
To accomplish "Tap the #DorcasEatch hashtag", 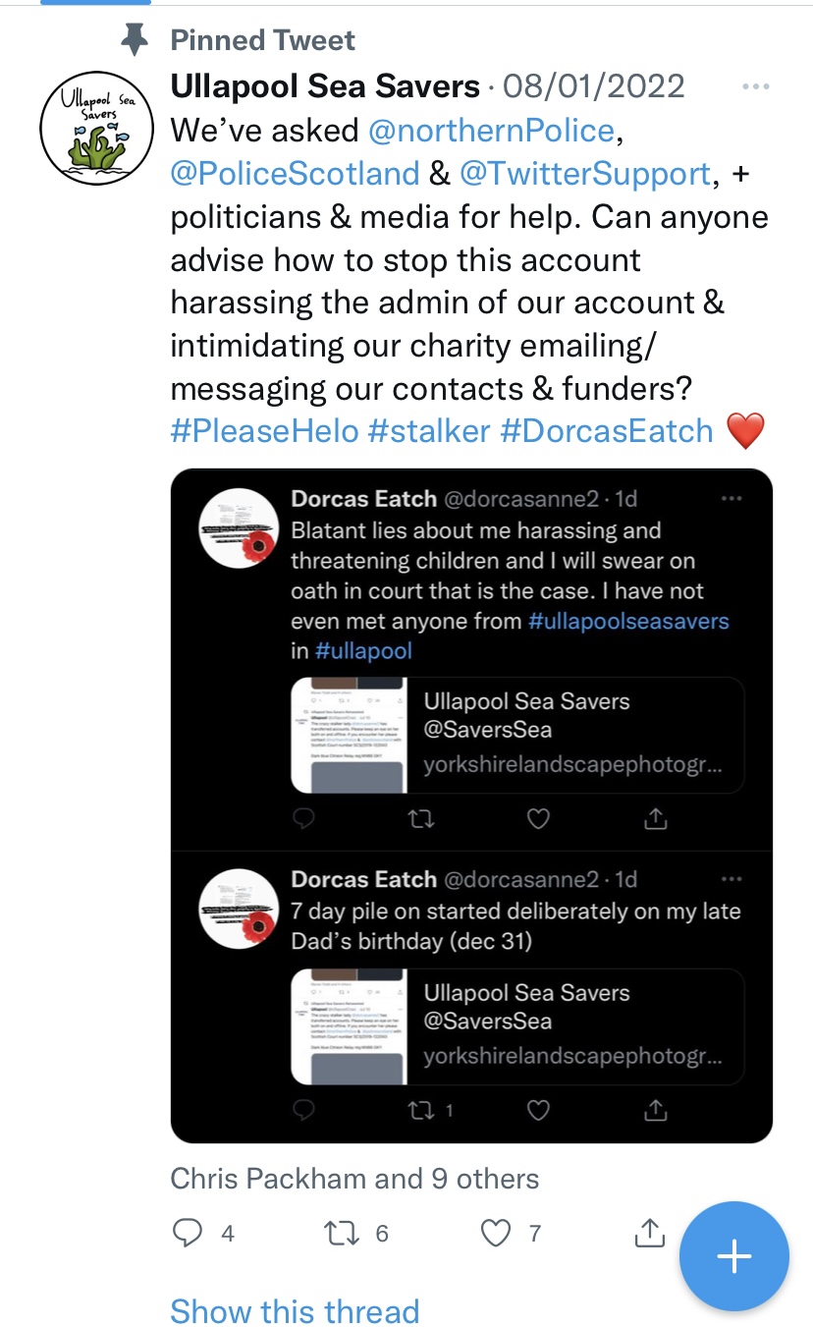I will (607, 431).
